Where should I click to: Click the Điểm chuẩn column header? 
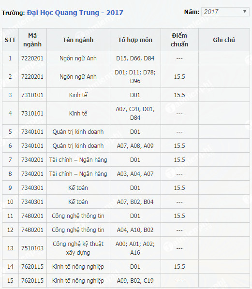point(179,40)
